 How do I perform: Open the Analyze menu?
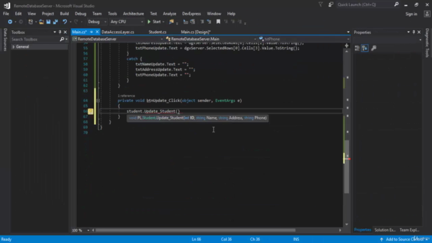click(x=169, y=13)
